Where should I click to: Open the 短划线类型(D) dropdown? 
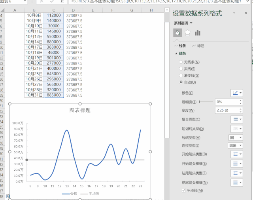(237, 129)
